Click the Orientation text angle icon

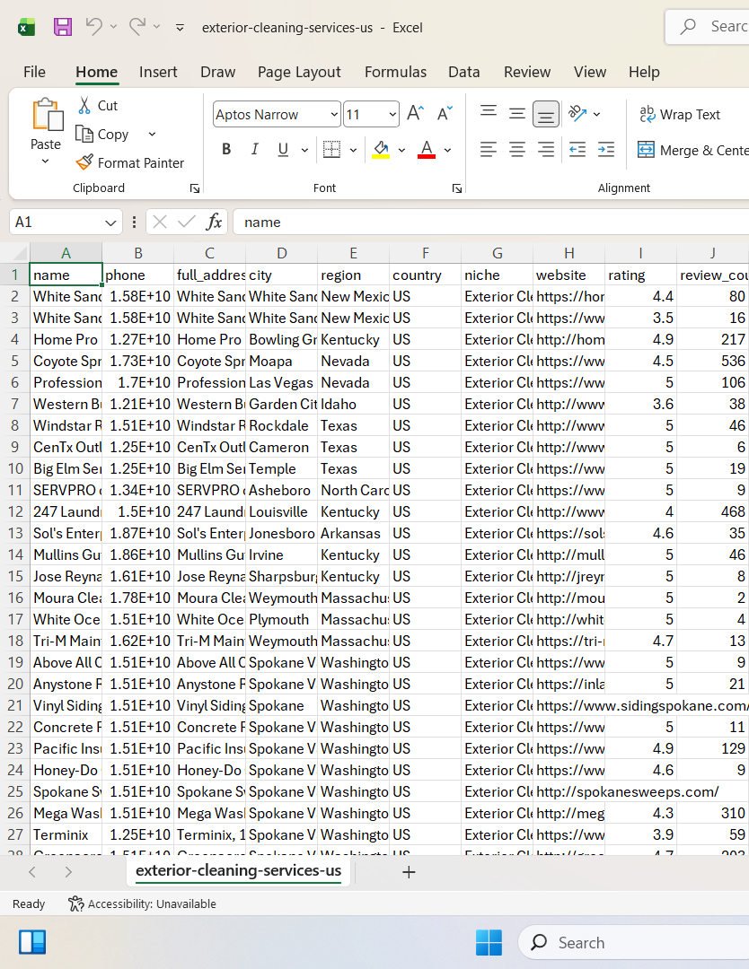577,113
